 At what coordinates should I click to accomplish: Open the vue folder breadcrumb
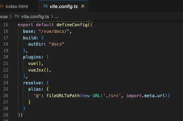point(4,16)
